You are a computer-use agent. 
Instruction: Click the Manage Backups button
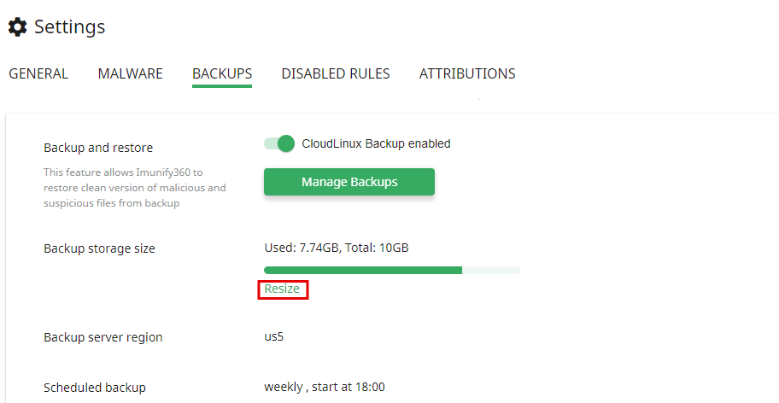click(349, 182)
